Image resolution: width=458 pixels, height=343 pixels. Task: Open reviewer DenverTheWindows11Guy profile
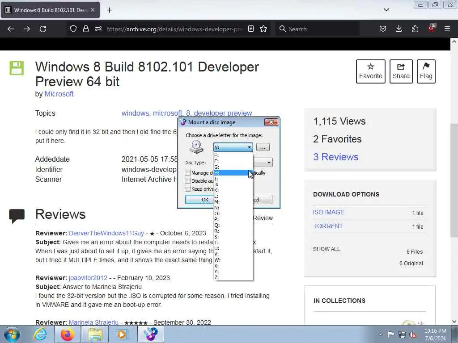(x=106, y=233)
